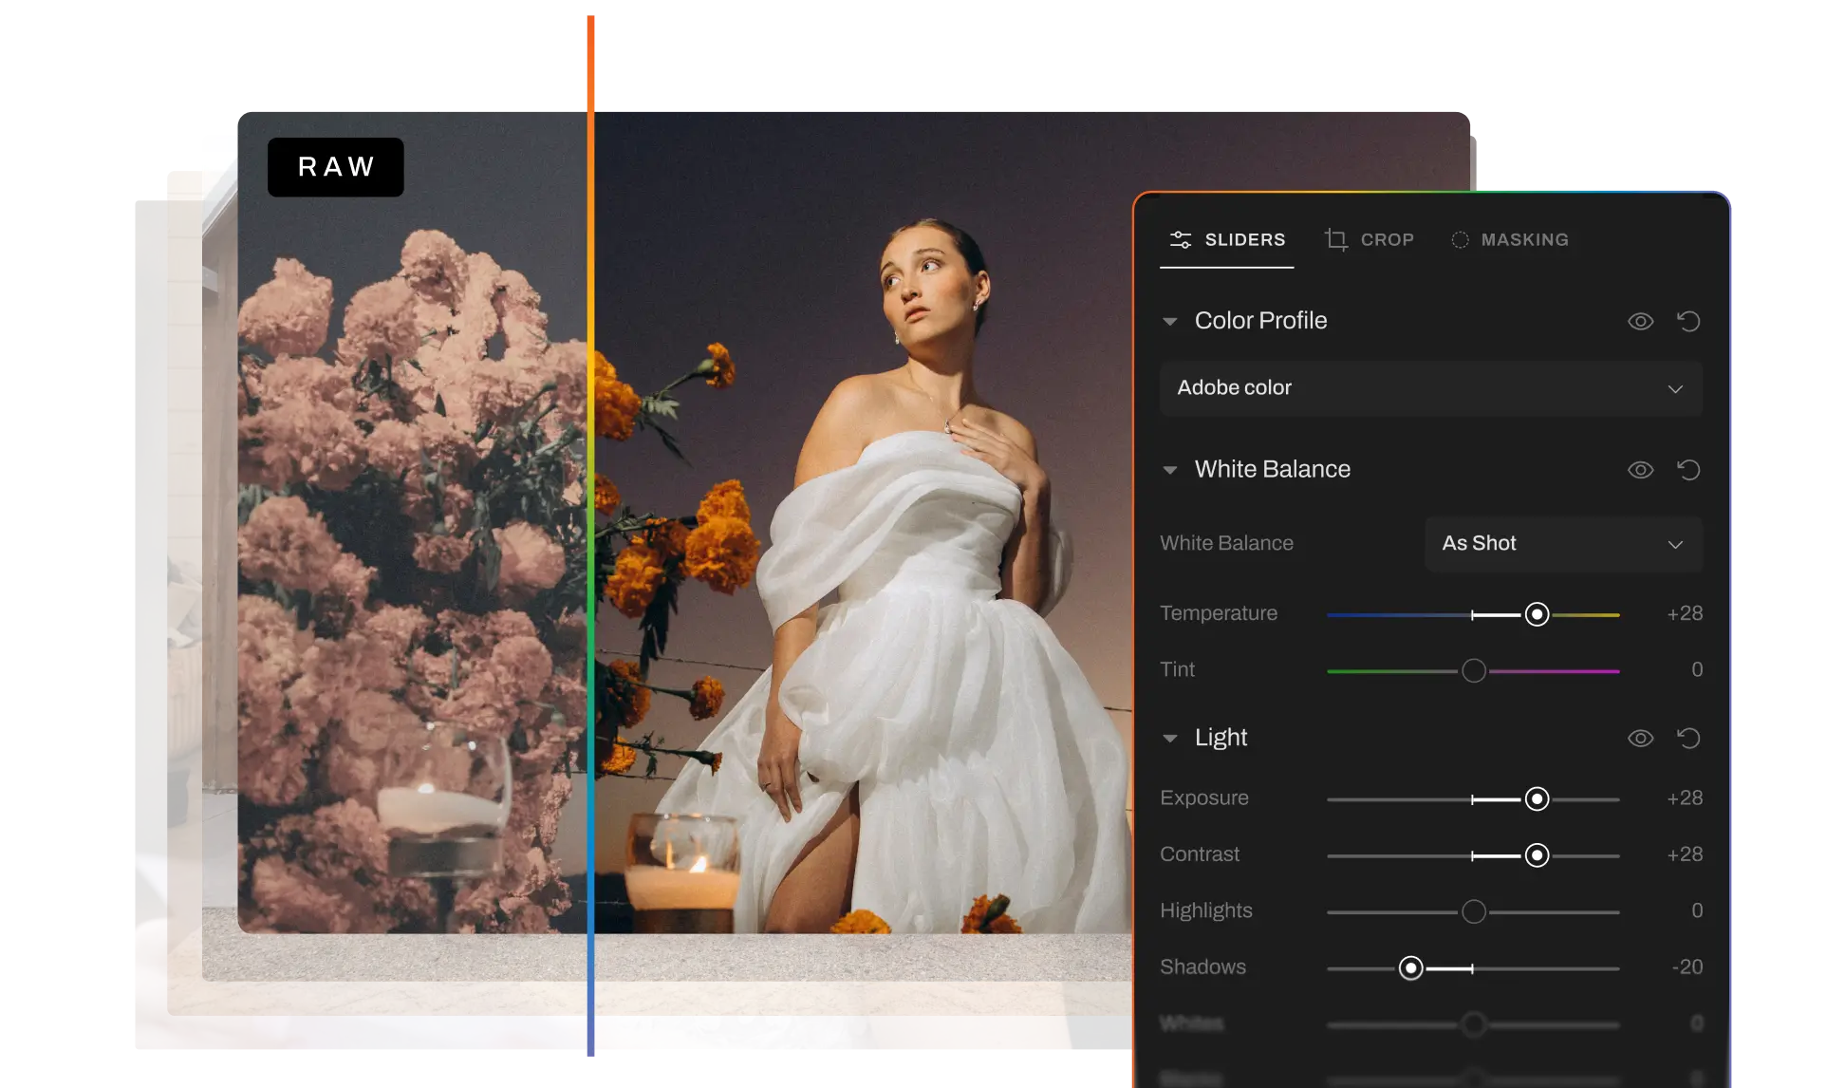Click the Shadows label
Screen dimensions: 1845x1088
1202,967
